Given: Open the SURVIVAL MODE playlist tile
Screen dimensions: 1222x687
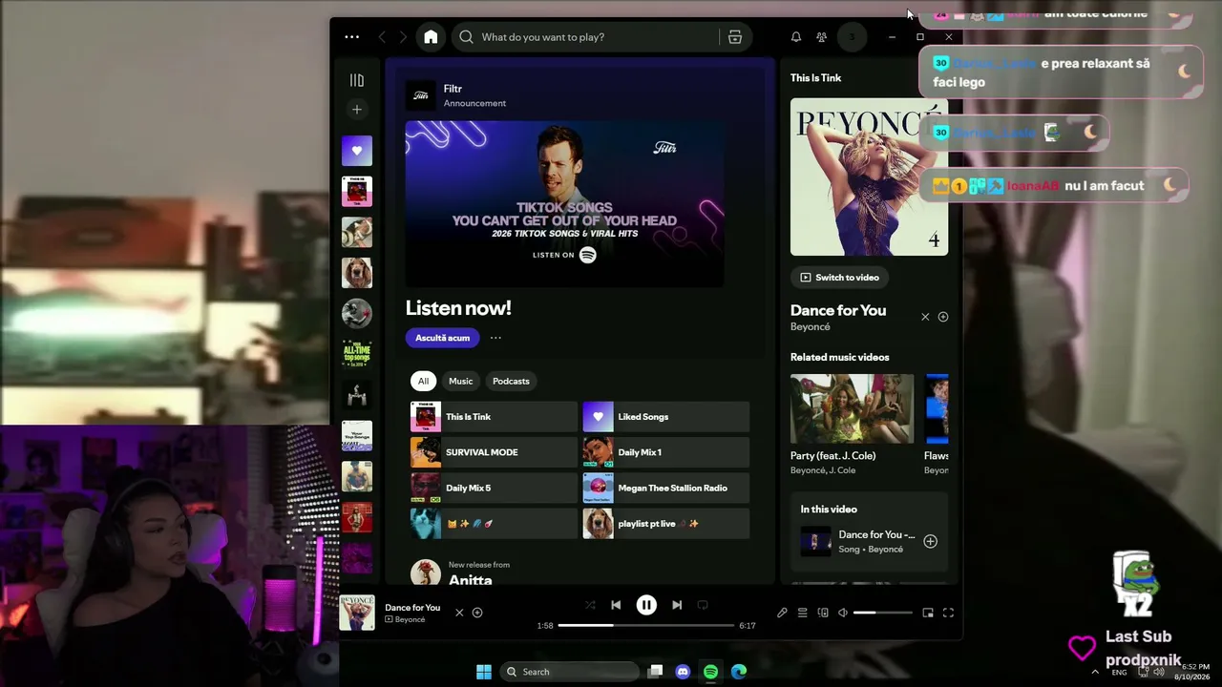Looking at the screenshot, I should point(494,452).
